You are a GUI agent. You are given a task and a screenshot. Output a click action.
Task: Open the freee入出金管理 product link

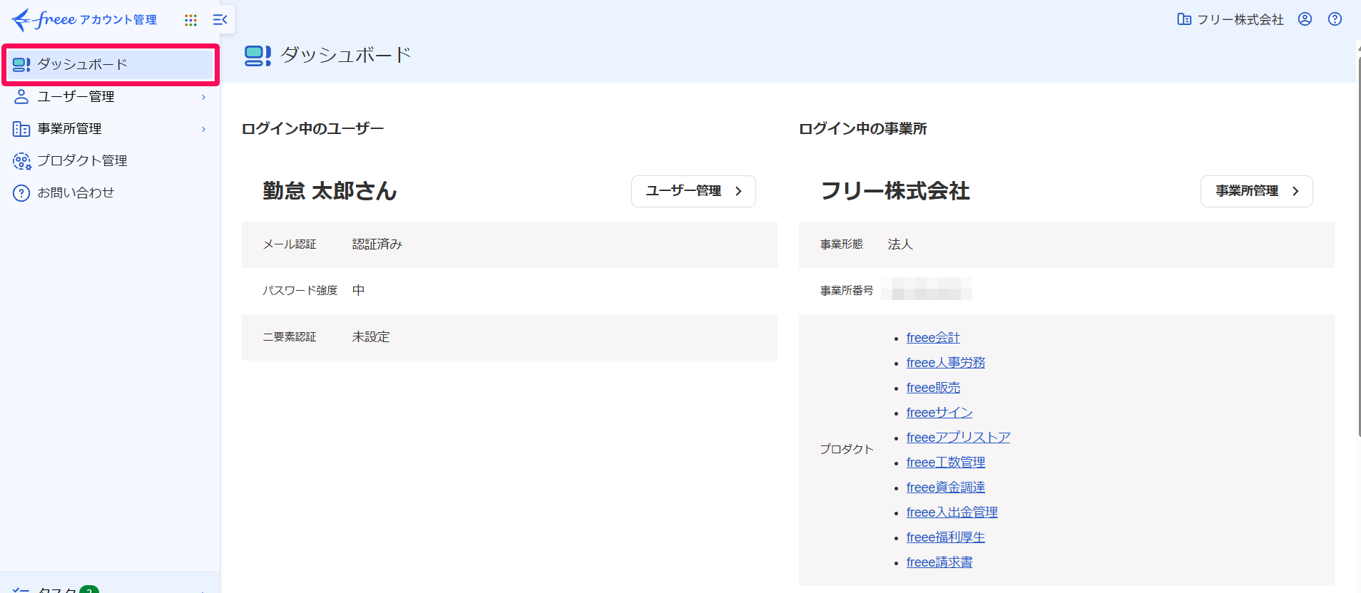(x=952, y=512)
